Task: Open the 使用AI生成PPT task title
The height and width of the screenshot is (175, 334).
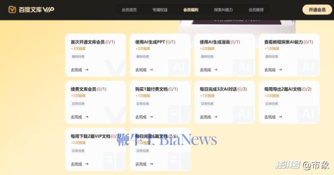Action: point(150,42)
